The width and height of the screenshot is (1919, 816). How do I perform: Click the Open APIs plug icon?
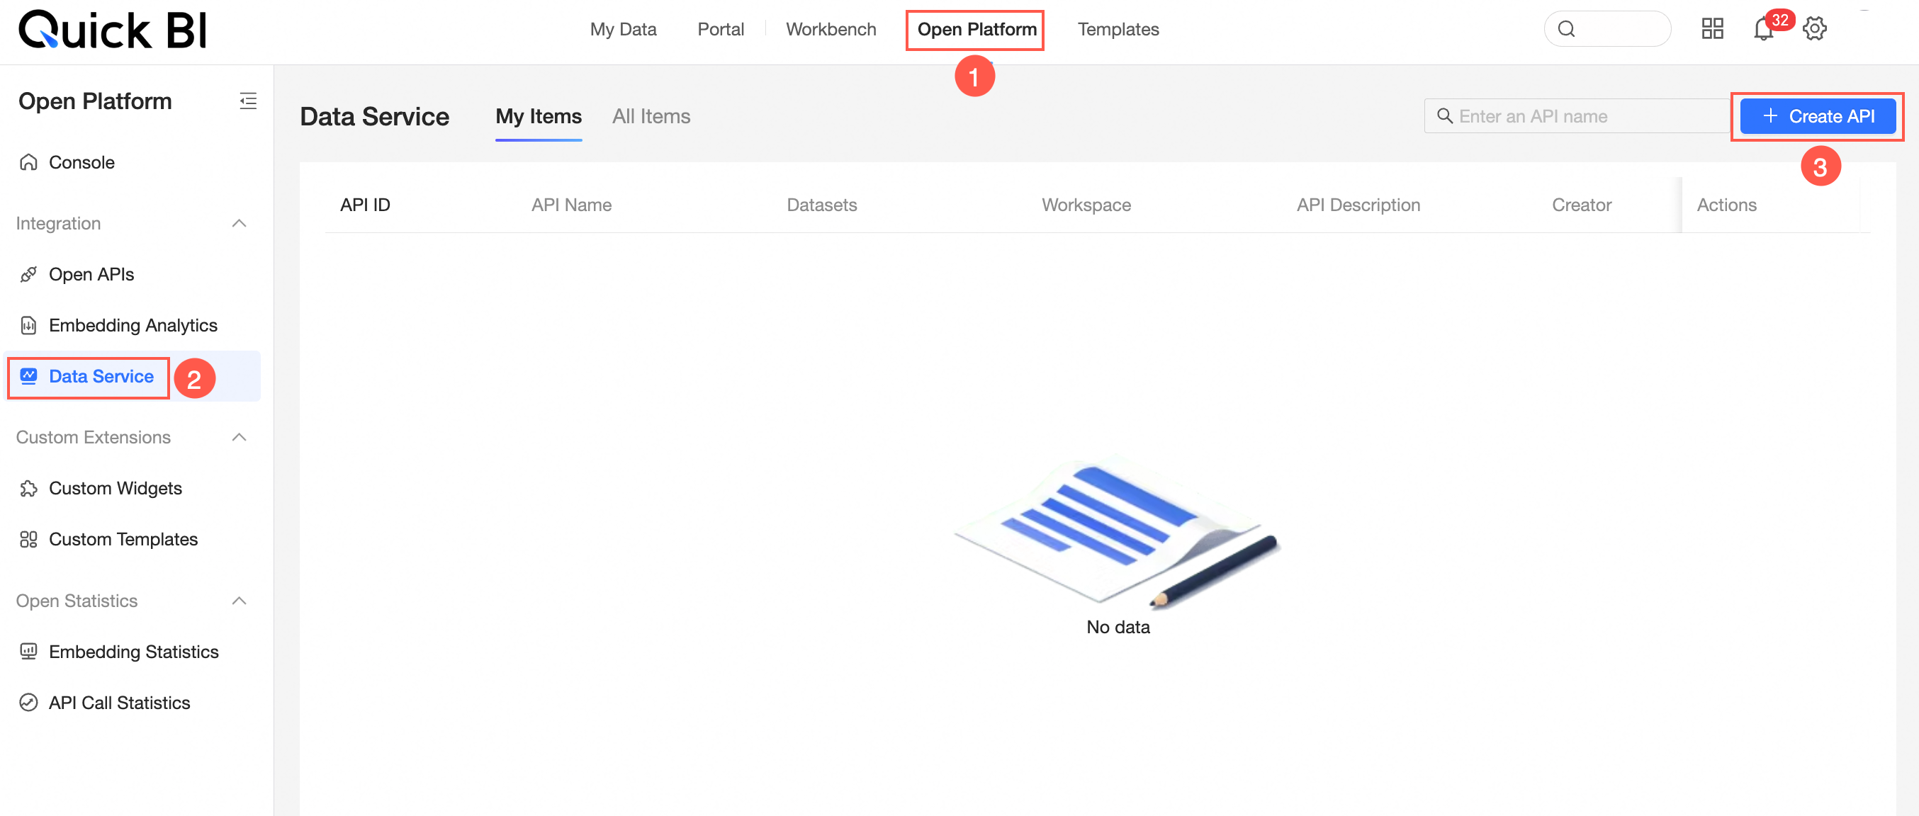(28, 275)
